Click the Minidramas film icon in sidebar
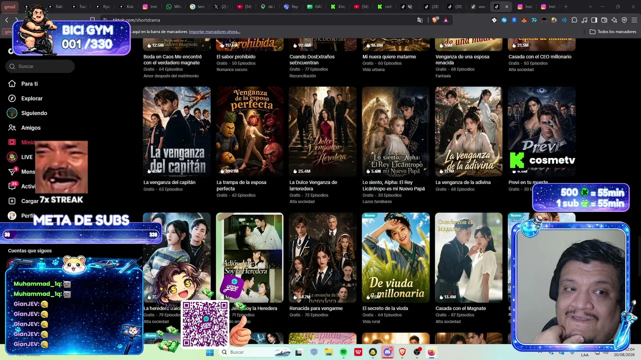Viewport: 641px width, 360px height. [12, 142]
